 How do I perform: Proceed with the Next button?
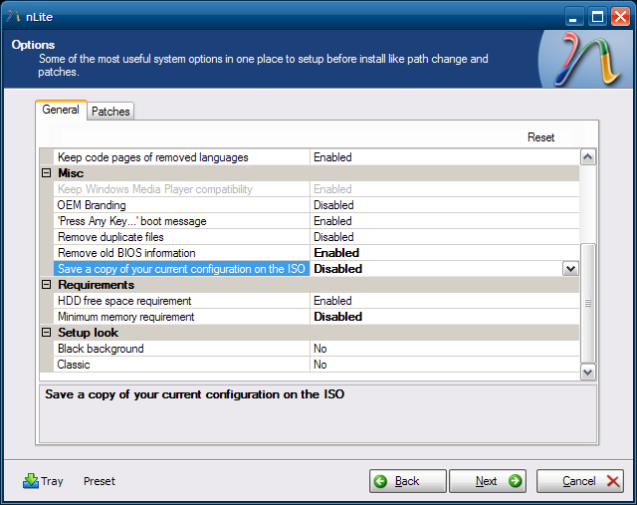tap(488, 481)
